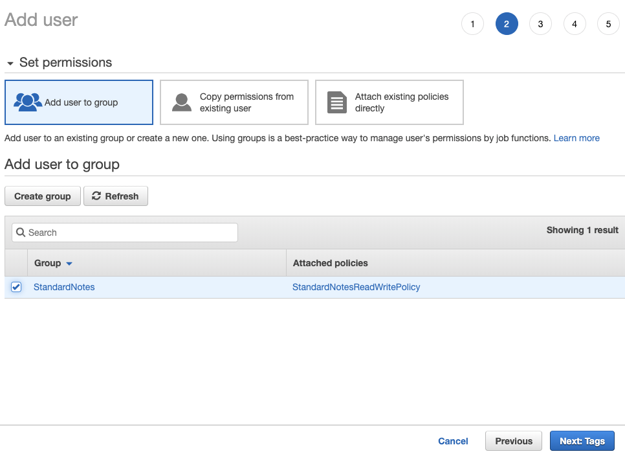Click the magnifier icon in search box
The image size is (625, 456).
click(x=21, y=233)
